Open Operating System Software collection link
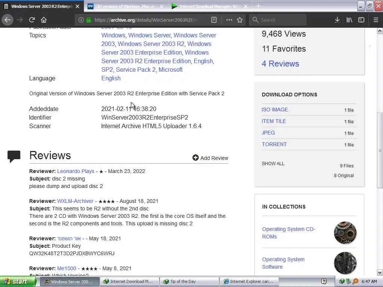Screen dimensions: 383x287 point(284,263)
